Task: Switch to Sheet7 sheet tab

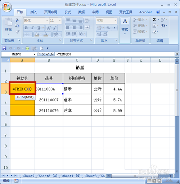Action: (x=29, y=176)
